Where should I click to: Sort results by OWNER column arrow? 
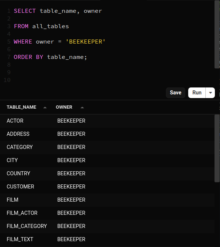click(x=82, y=108)
